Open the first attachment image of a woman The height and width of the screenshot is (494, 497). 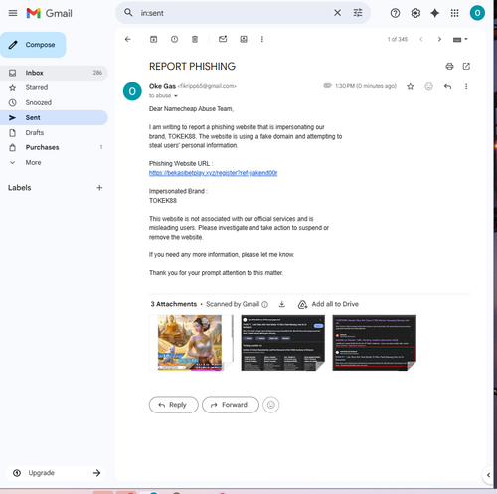click(191, 343)
